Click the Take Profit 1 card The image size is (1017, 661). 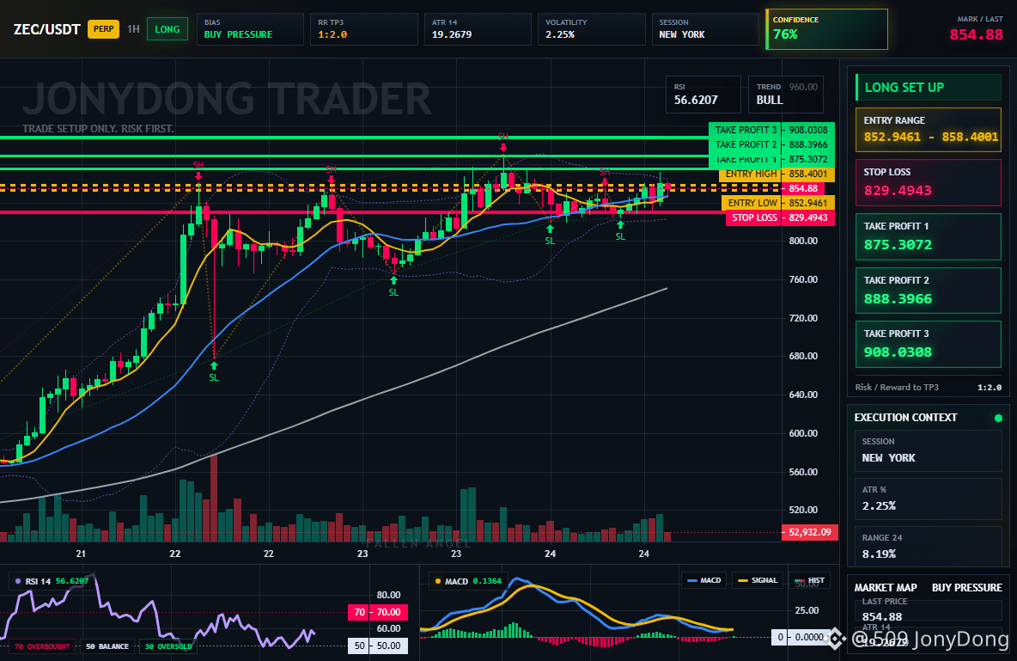tap(929, 237)
